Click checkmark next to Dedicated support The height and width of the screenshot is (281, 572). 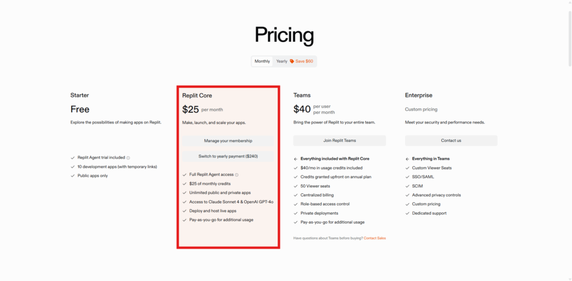click(407, 213)
